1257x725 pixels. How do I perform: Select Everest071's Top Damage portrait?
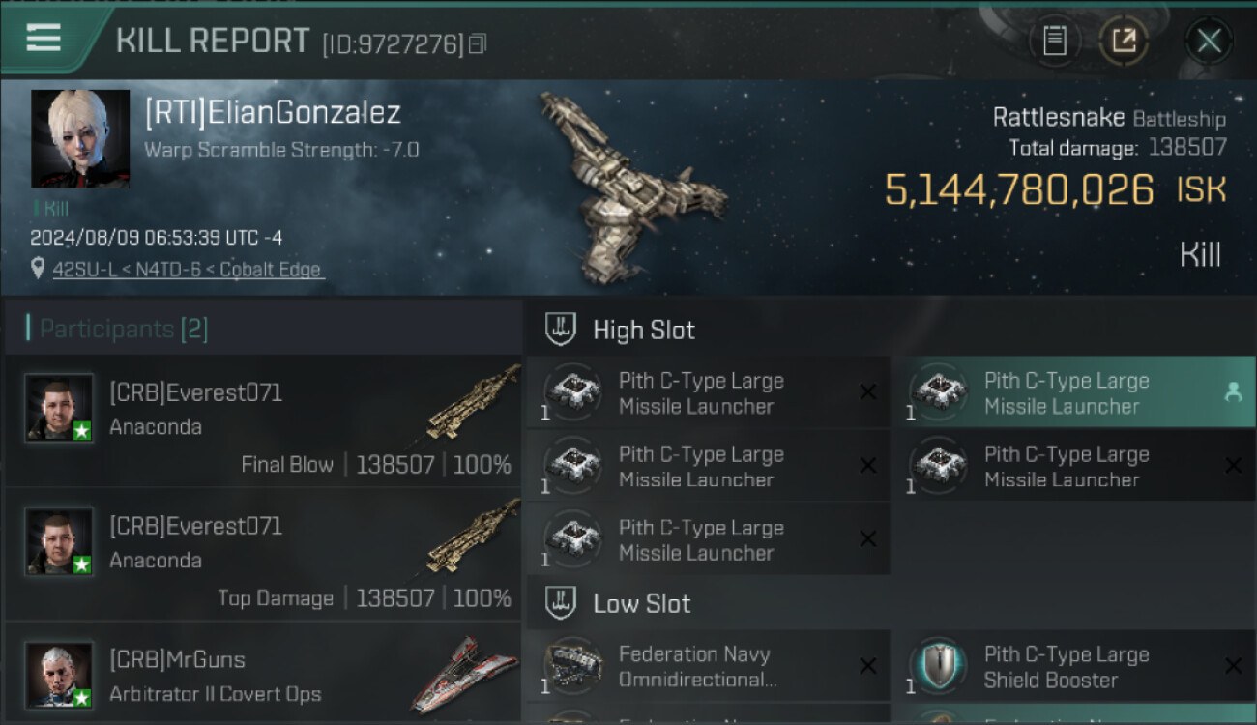click(59, 541)
